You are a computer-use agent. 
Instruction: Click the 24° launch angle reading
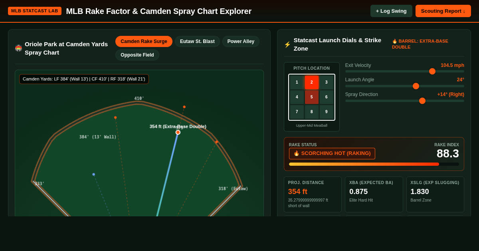[x=461, y=80]
